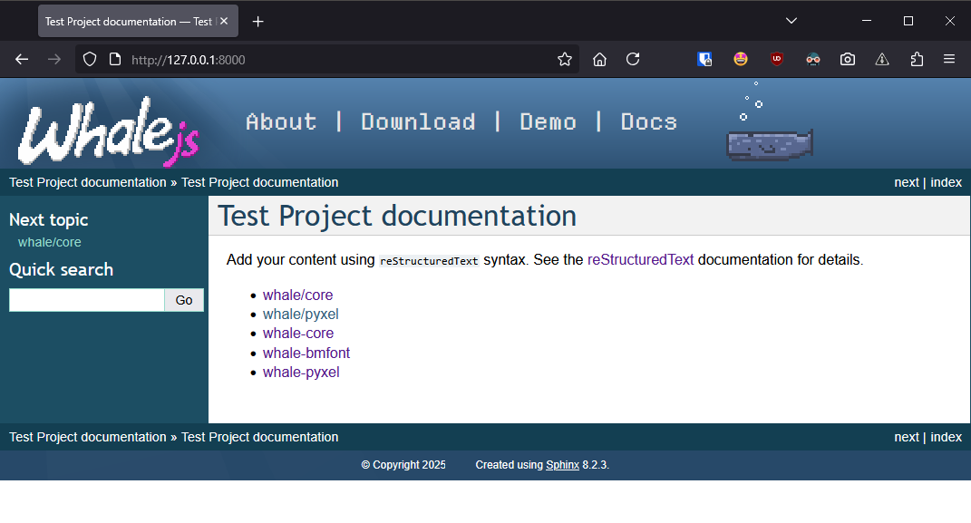971x523 pixels.
Task: Click first bottom breadcrumb 'Test Project documentation'
Action: coord(88,438)
